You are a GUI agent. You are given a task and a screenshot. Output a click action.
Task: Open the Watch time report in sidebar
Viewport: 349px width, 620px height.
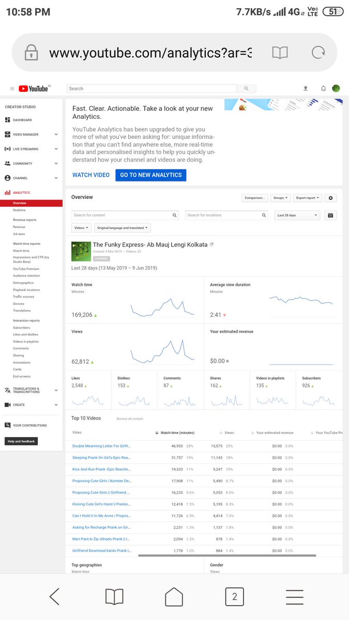(21, 251)
